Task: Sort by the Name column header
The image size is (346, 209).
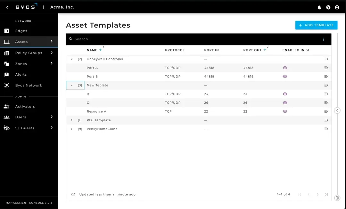Action: click(92, 50)
